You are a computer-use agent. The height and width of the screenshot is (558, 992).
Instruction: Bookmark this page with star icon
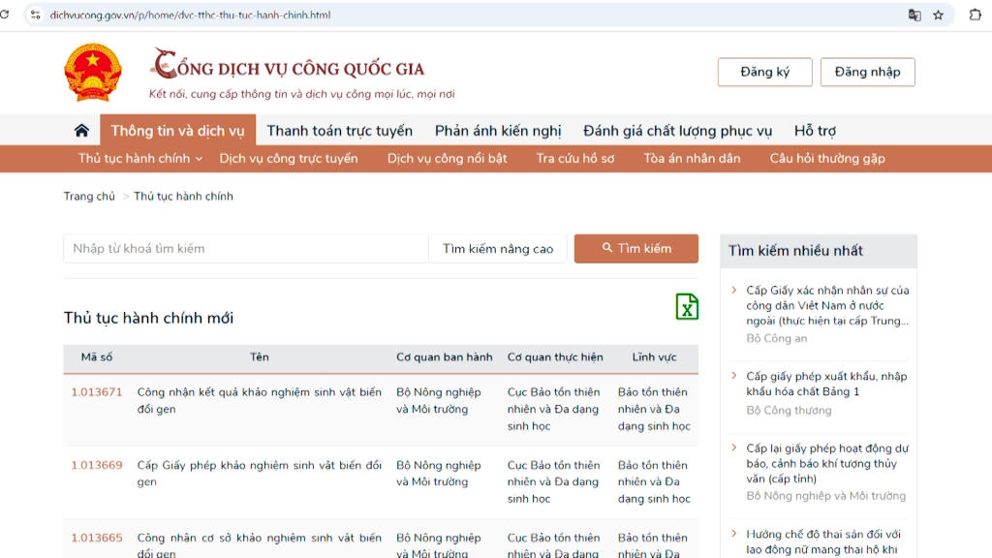(938, 15)
